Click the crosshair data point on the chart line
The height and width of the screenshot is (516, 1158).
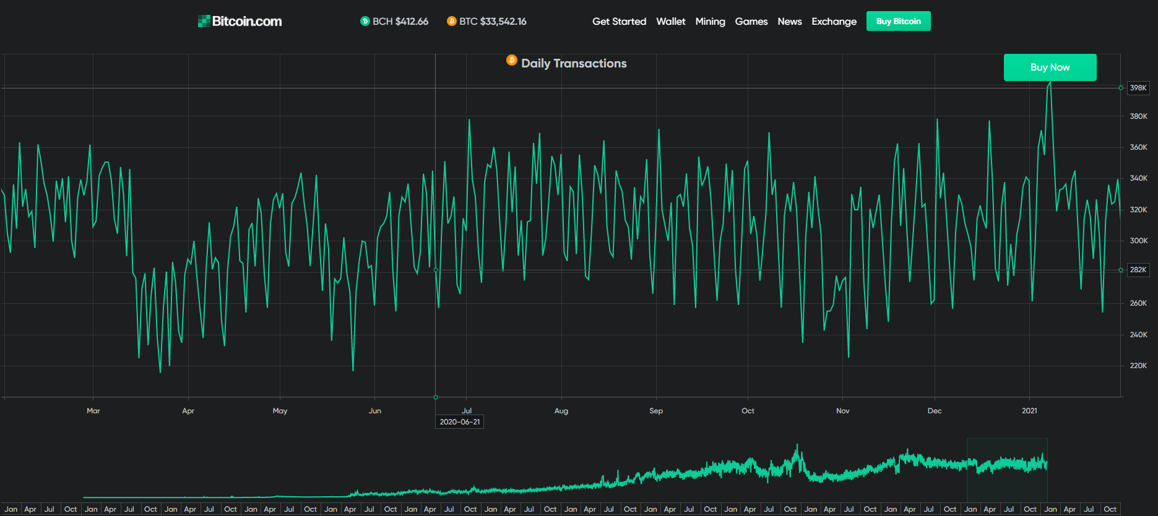pos(436,270)
